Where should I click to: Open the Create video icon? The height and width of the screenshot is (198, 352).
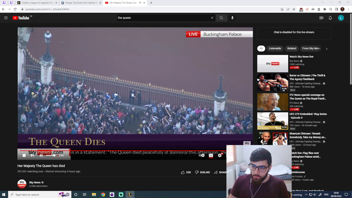pos(321,18)
